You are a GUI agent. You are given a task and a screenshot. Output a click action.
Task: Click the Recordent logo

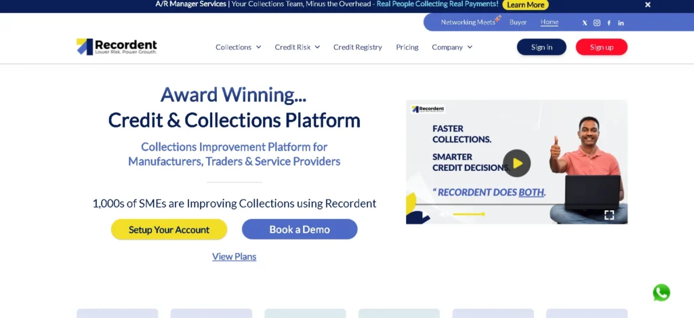[x=117, y=47]
